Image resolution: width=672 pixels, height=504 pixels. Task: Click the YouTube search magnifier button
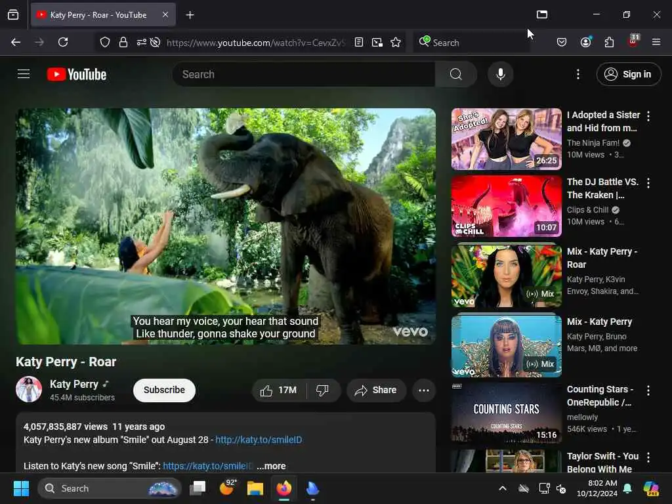pos(456,74)
